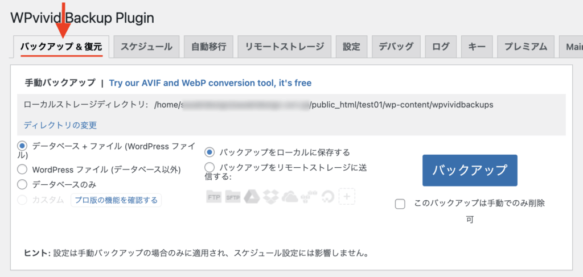Choose the データベースのみ radio button
This screenshot has height=277, width=583.
tap(22, 184)
